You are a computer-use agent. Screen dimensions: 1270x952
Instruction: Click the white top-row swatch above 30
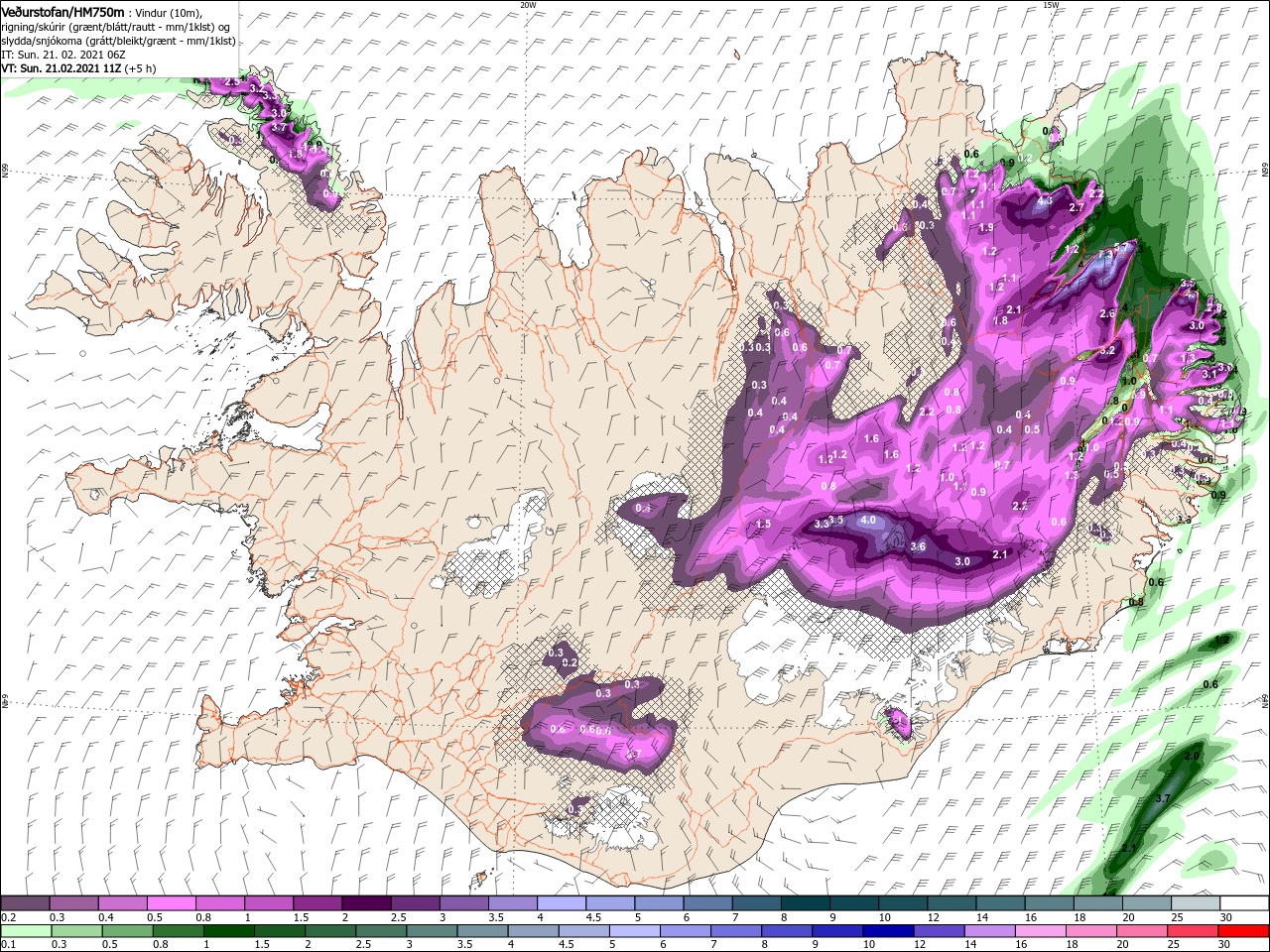tap(1245, 903)
